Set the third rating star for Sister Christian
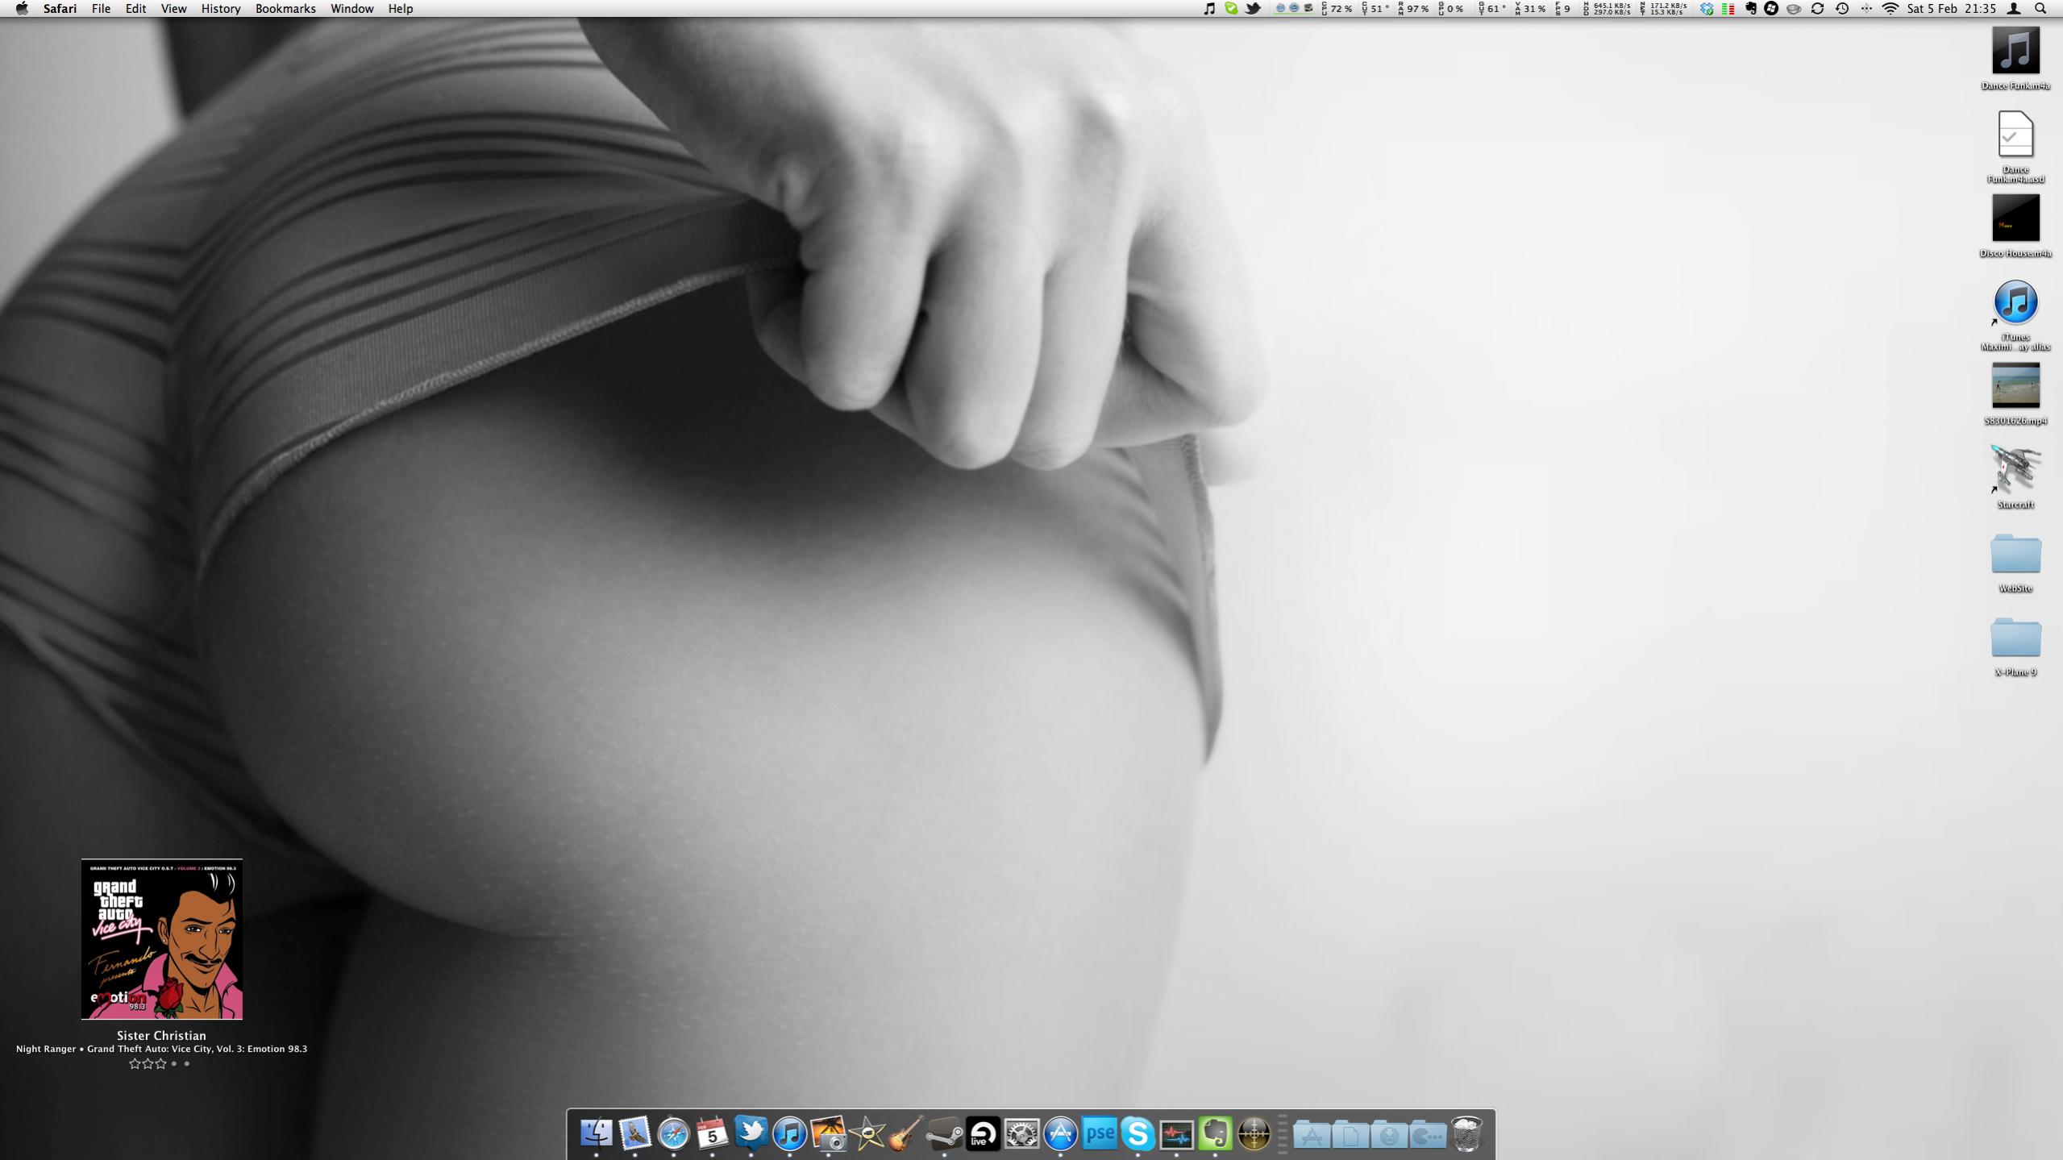Screen dimensions: 2063x1160 [160, 1064]
